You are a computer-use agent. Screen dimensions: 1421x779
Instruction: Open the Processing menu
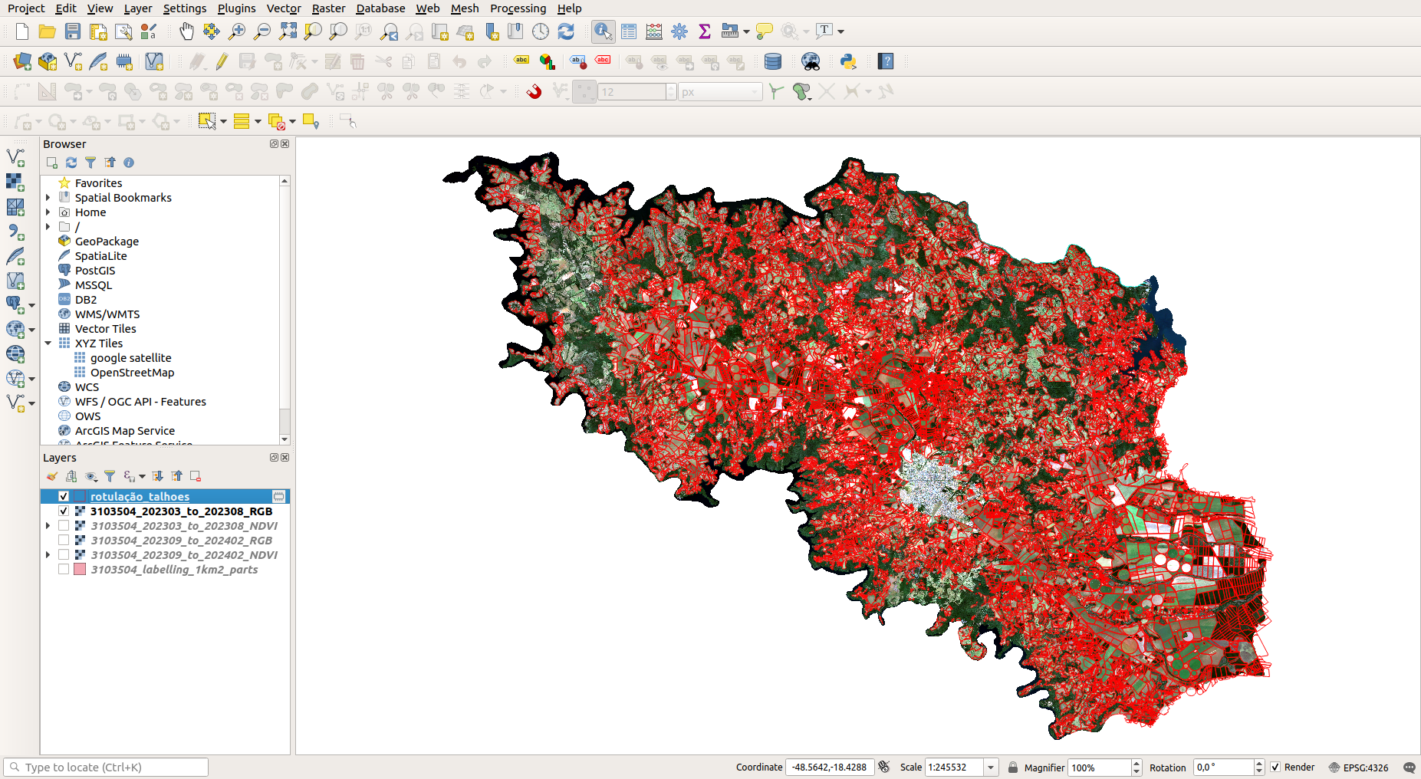click(x=518, y=8)
